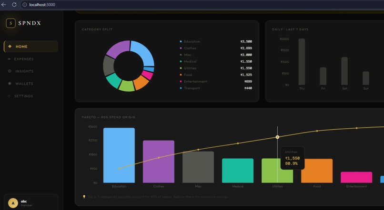This screenshot has height=210, width=384.
Task: Click the Thu bar in daily chart
Action: pyautogui.click(x=302, y=62)
